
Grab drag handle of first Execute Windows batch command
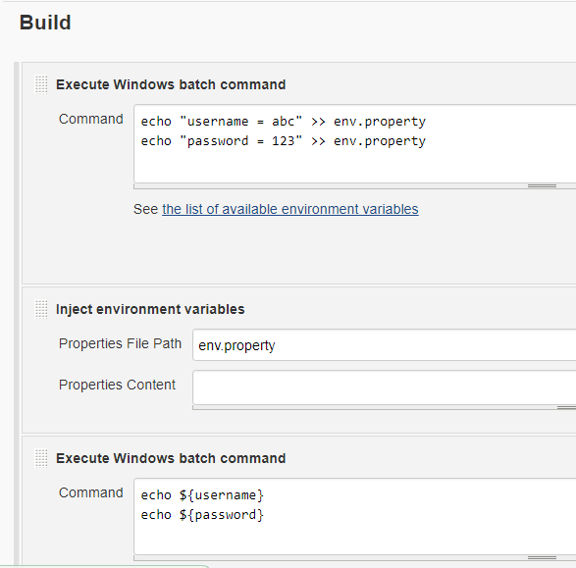(41, 84)
